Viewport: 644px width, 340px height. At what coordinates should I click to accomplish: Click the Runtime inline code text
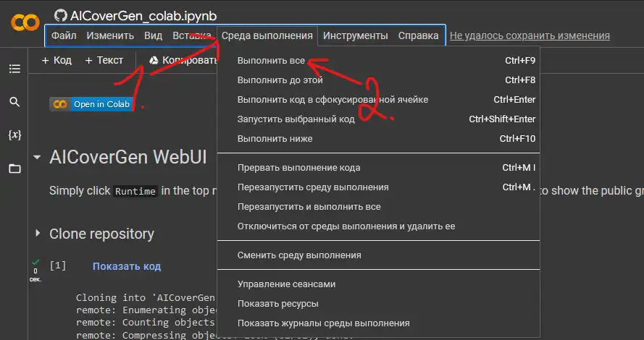coord(135,191)
